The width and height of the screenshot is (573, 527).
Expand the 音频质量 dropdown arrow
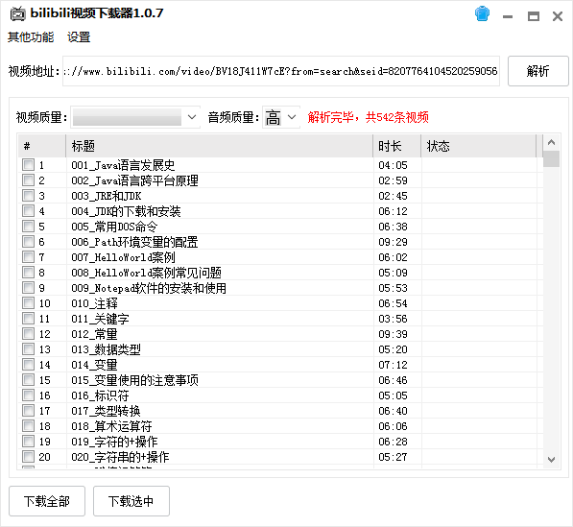coord(291,117)
